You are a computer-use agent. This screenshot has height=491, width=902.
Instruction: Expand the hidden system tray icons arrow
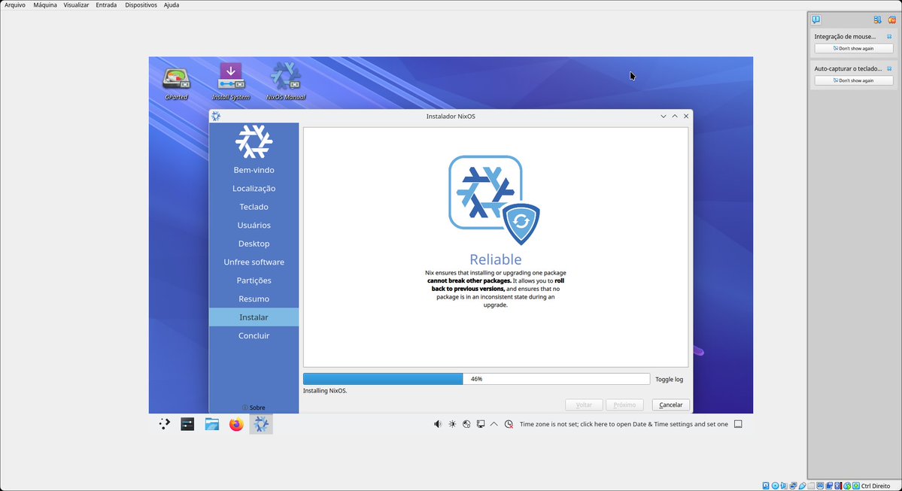pyautogui.click(x=494, y=424)
